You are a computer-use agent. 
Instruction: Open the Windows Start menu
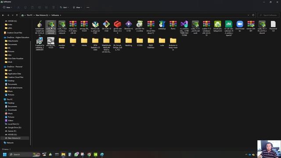click(5, 154)
